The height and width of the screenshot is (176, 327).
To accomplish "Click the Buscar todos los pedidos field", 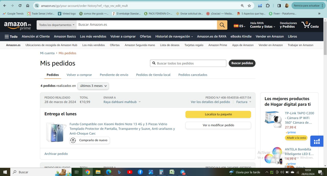I will click(190, 63).
